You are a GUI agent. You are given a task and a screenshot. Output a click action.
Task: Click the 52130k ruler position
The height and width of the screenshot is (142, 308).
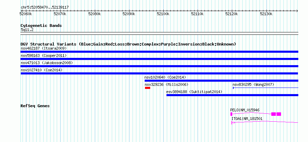pos(266,14)
